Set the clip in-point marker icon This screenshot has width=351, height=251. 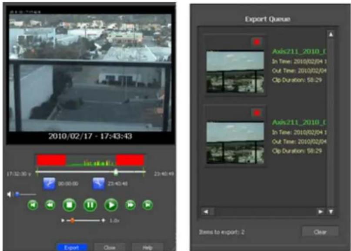[x=49, y=184]
